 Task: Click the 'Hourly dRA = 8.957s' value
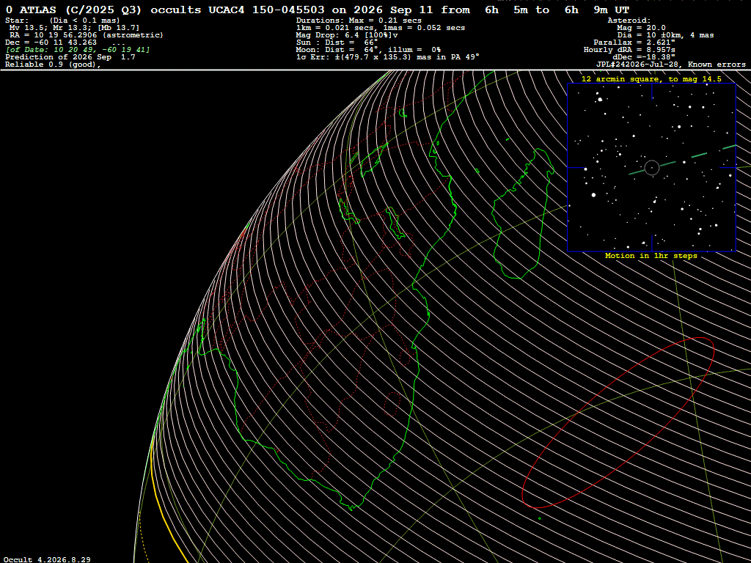pyautogui.click(x=629, y=50)
